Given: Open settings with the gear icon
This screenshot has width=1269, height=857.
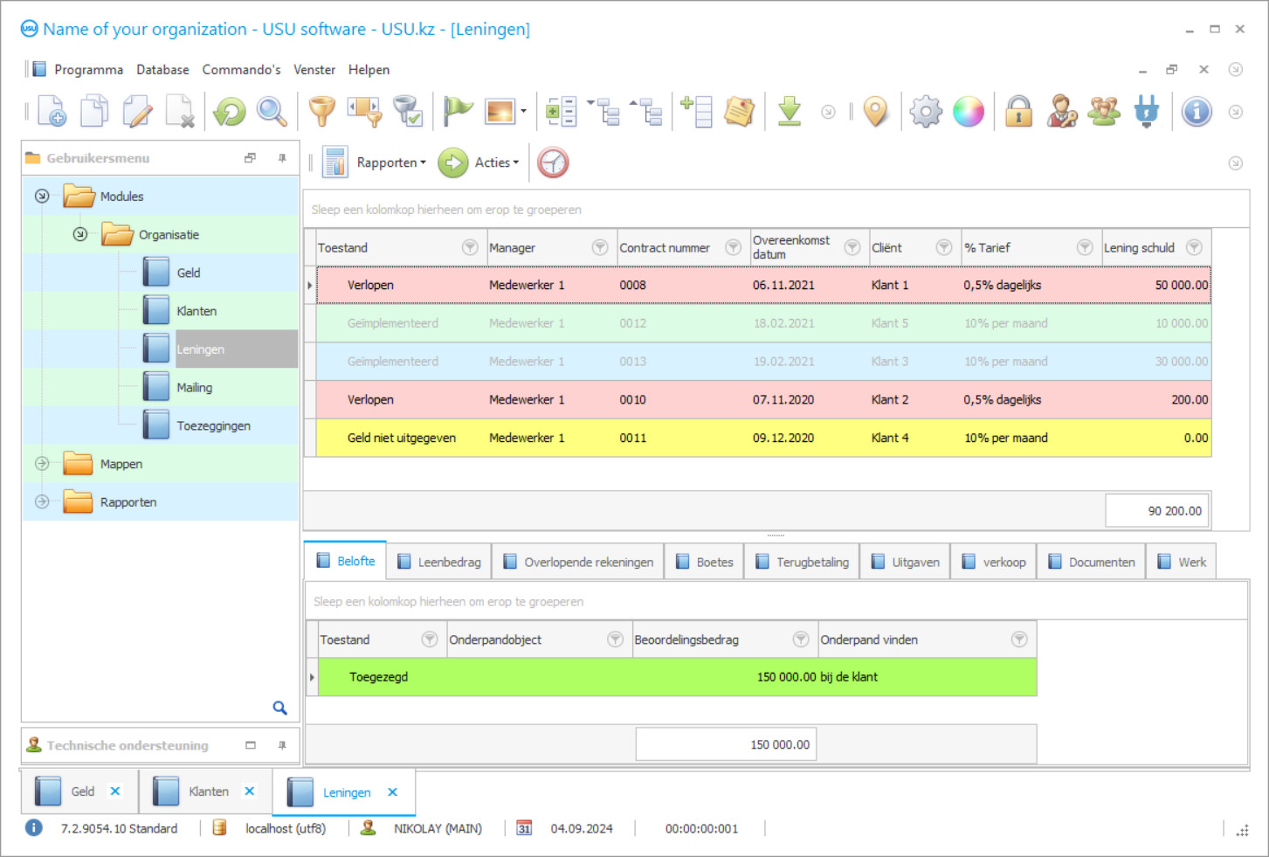Looking at the screenshot, I should coord(926,112).
